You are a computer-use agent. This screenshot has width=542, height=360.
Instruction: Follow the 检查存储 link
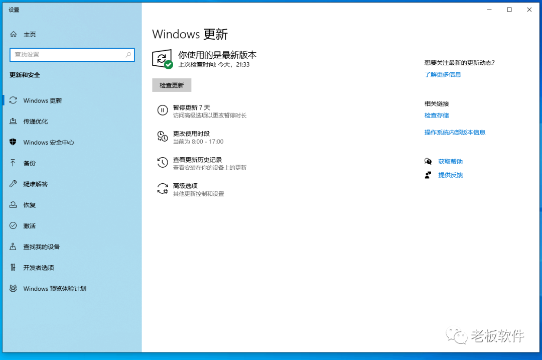click(x=437, y=115)
